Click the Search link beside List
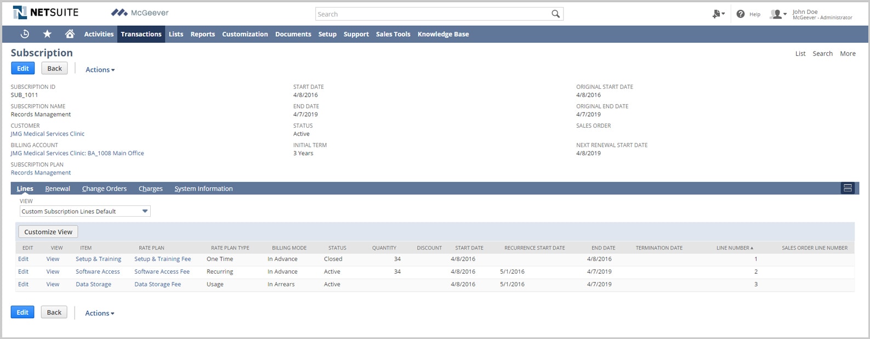Image resolution: width=870 pixels, height=339 pixels. coord(822,53)
